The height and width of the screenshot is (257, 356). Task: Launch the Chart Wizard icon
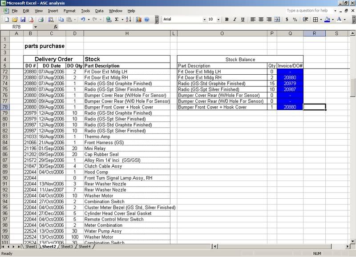pos(139,20)
